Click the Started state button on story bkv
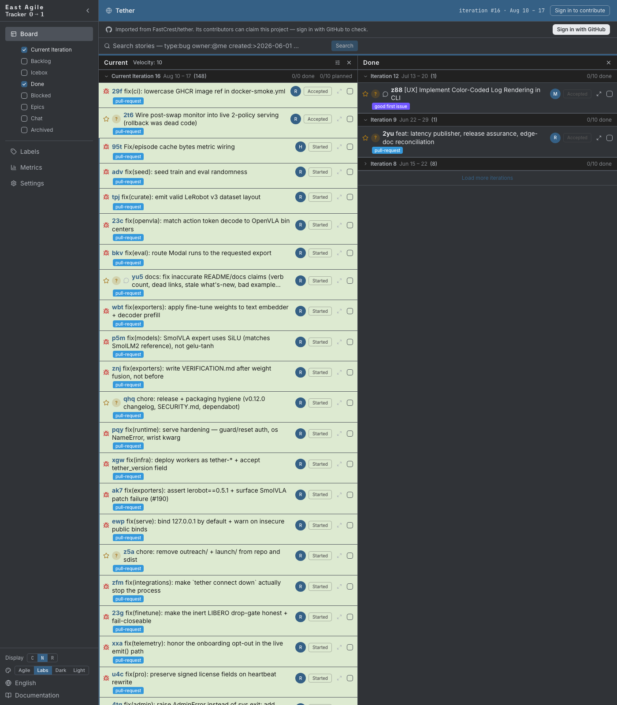 click(x=320, y=253)
